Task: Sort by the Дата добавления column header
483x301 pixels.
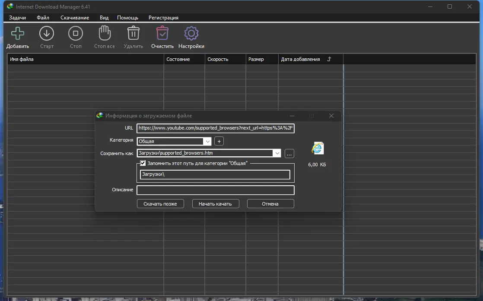Action: [311, 59]
